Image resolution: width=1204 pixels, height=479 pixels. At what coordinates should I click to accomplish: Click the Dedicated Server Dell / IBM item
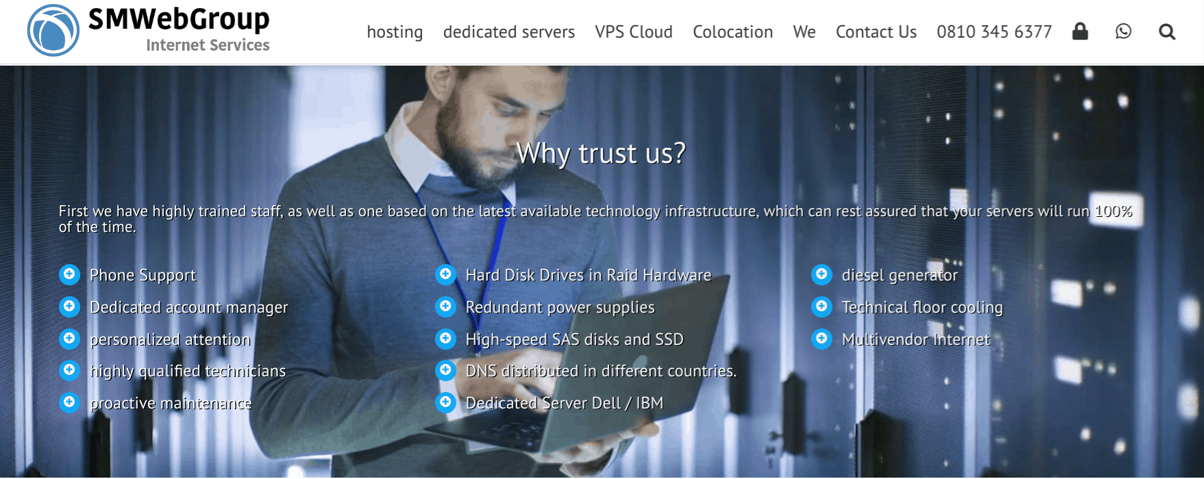564,403
